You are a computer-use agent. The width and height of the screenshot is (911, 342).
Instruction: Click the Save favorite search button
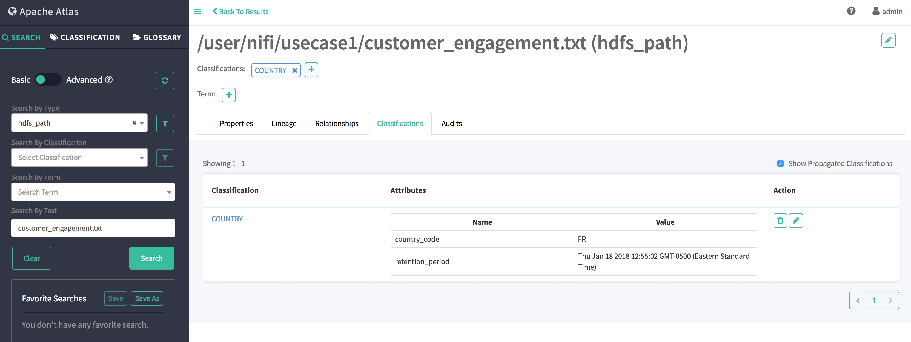[x=116, y=298]
